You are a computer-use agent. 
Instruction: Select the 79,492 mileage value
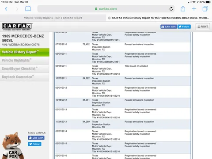(x=86, y=44)
